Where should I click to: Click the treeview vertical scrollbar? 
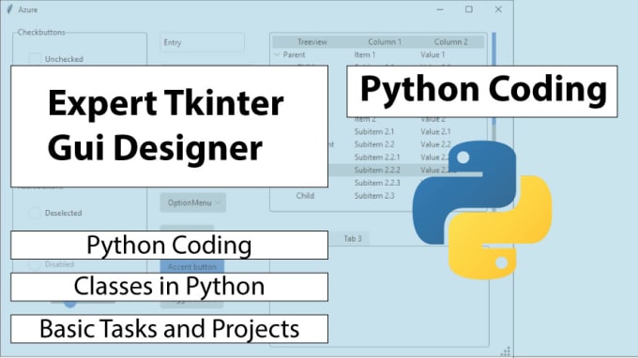494,122
